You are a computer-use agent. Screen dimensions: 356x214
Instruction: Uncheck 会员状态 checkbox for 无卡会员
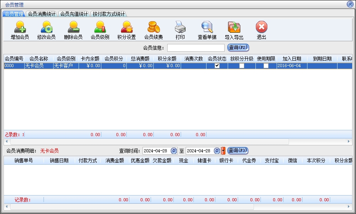(217, 66)
